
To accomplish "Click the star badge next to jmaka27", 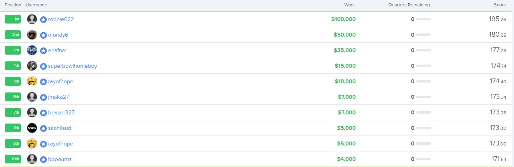I will click(x=44, y=97).
